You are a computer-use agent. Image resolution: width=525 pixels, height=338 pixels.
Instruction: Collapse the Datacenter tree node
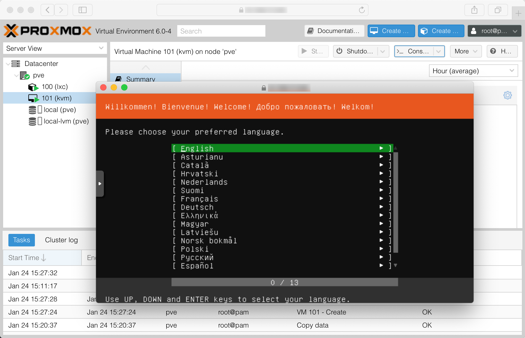pyautogui.click(x=8, y=64)
